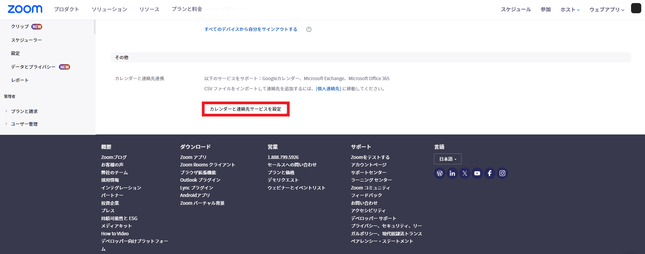Select 設定 in the left sidebar
This screenshot has height=254, width=645.
pos(15,53)
